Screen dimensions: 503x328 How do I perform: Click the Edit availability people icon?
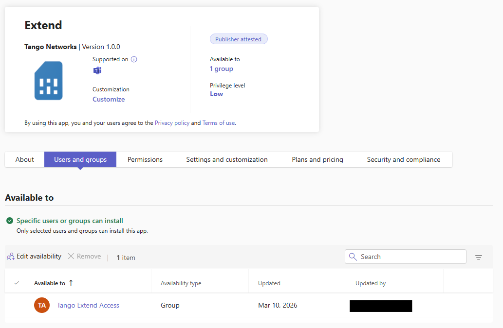tap(10, 257)
